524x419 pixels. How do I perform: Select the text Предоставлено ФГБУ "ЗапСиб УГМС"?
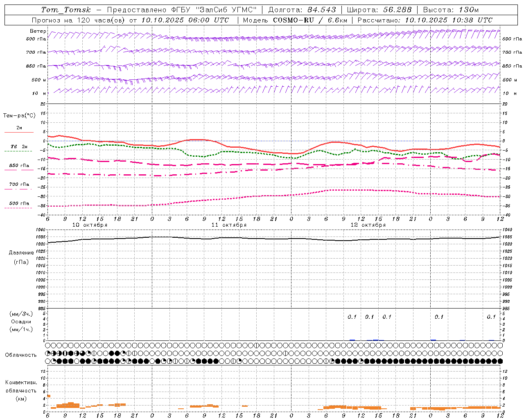(182, 10)
